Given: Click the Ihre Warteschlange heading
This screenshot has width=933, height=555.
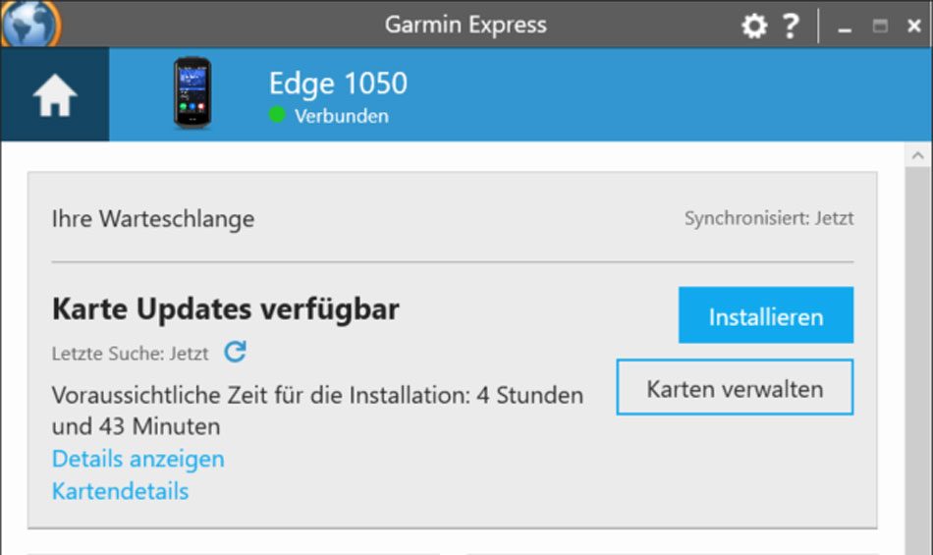Looking at the screenshot, I should [x=153, y=219].
